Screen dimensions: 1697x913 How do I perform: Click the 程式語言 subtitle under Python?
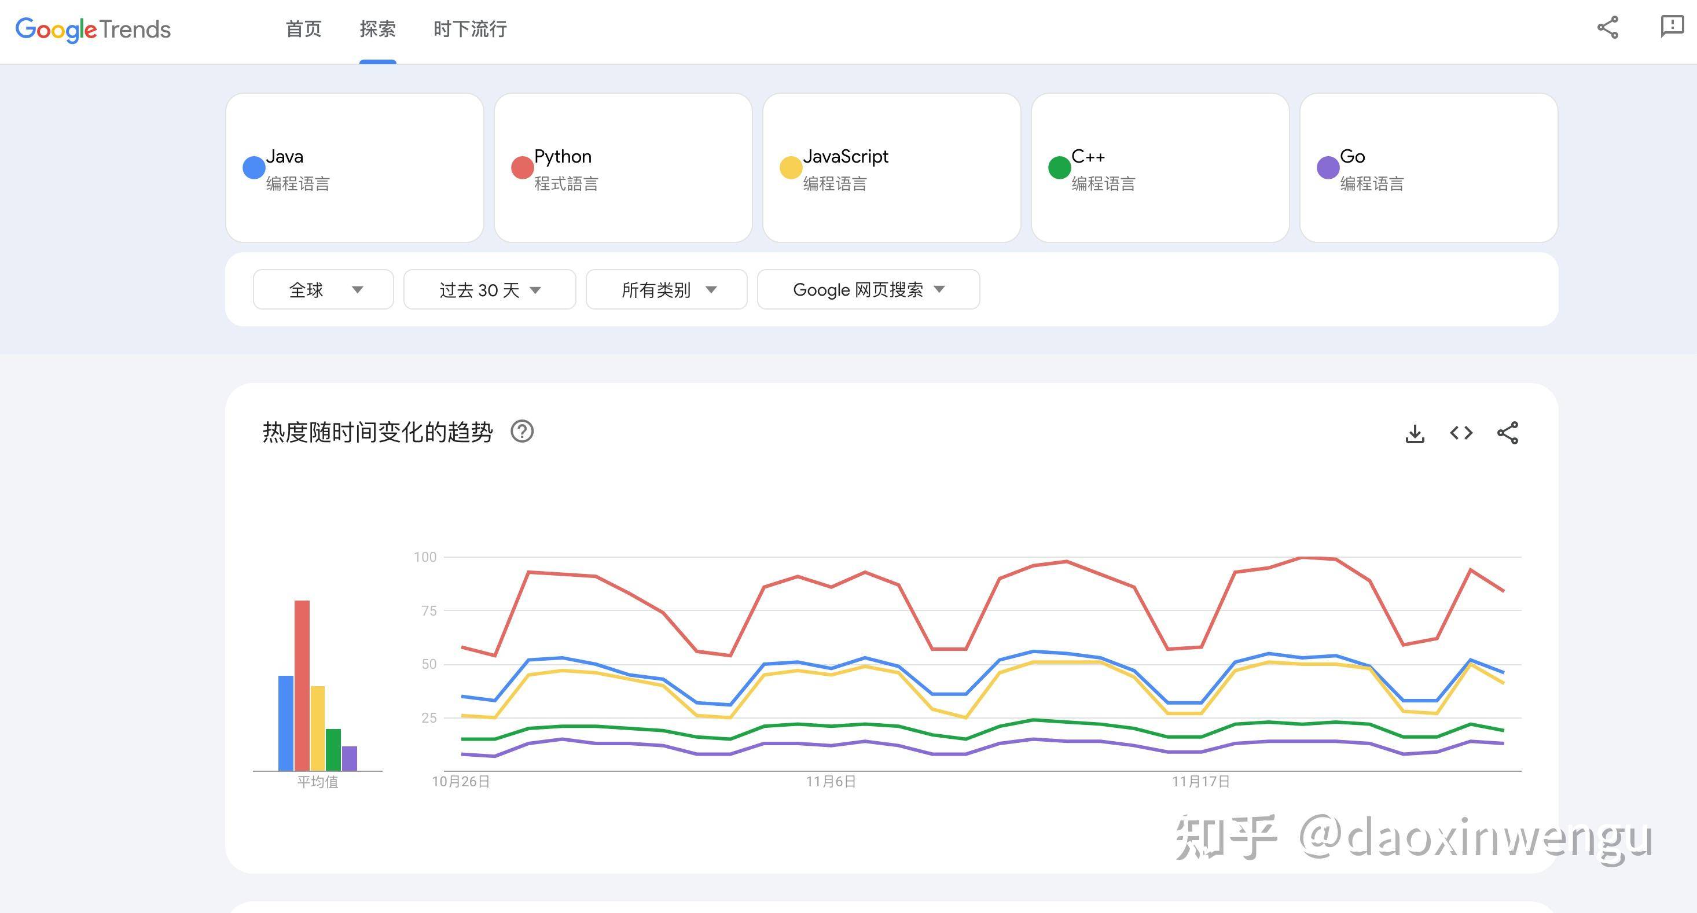566,184
